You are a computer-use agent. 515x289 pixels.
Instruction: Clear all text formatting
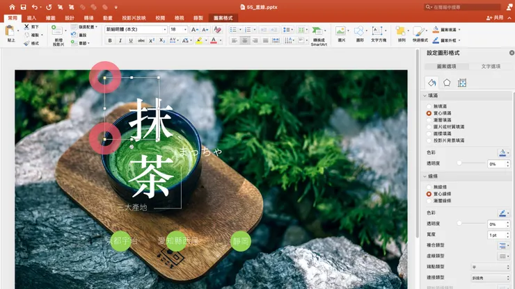click(217, 29)
